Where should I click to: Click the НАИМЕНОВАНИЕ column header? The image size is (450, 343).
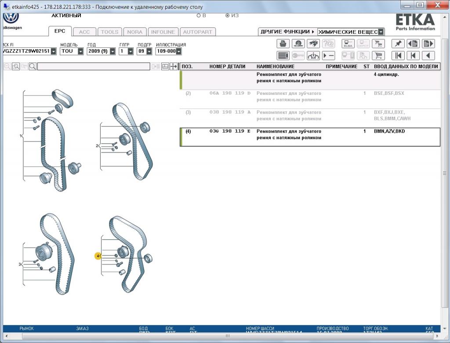click(275, 66)
